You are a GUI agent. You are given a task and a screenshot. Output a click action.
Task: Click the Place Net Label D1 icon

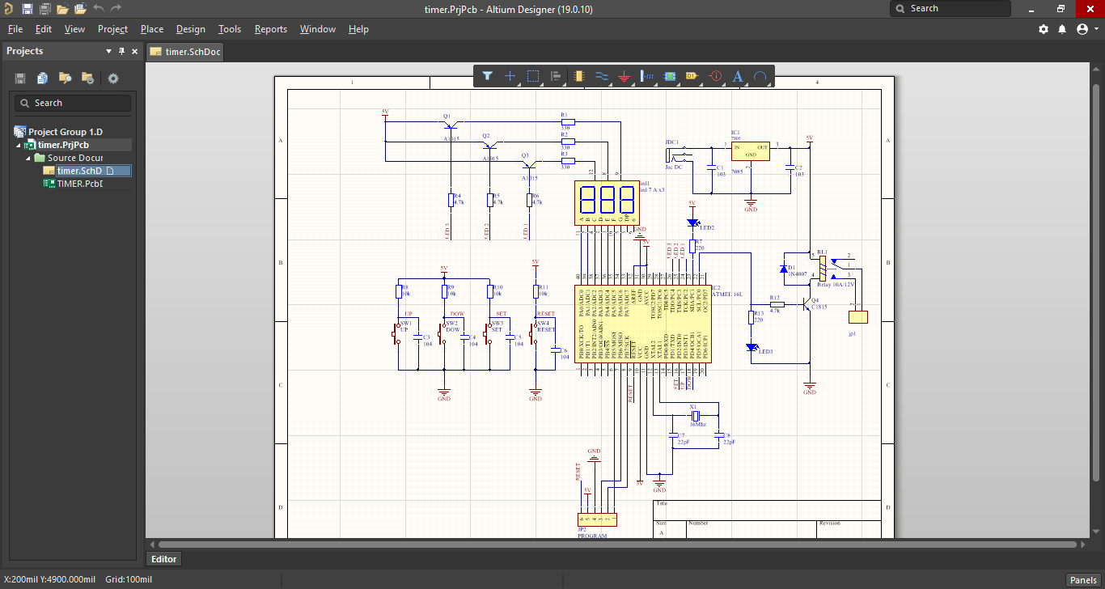(x=692, y=76)
